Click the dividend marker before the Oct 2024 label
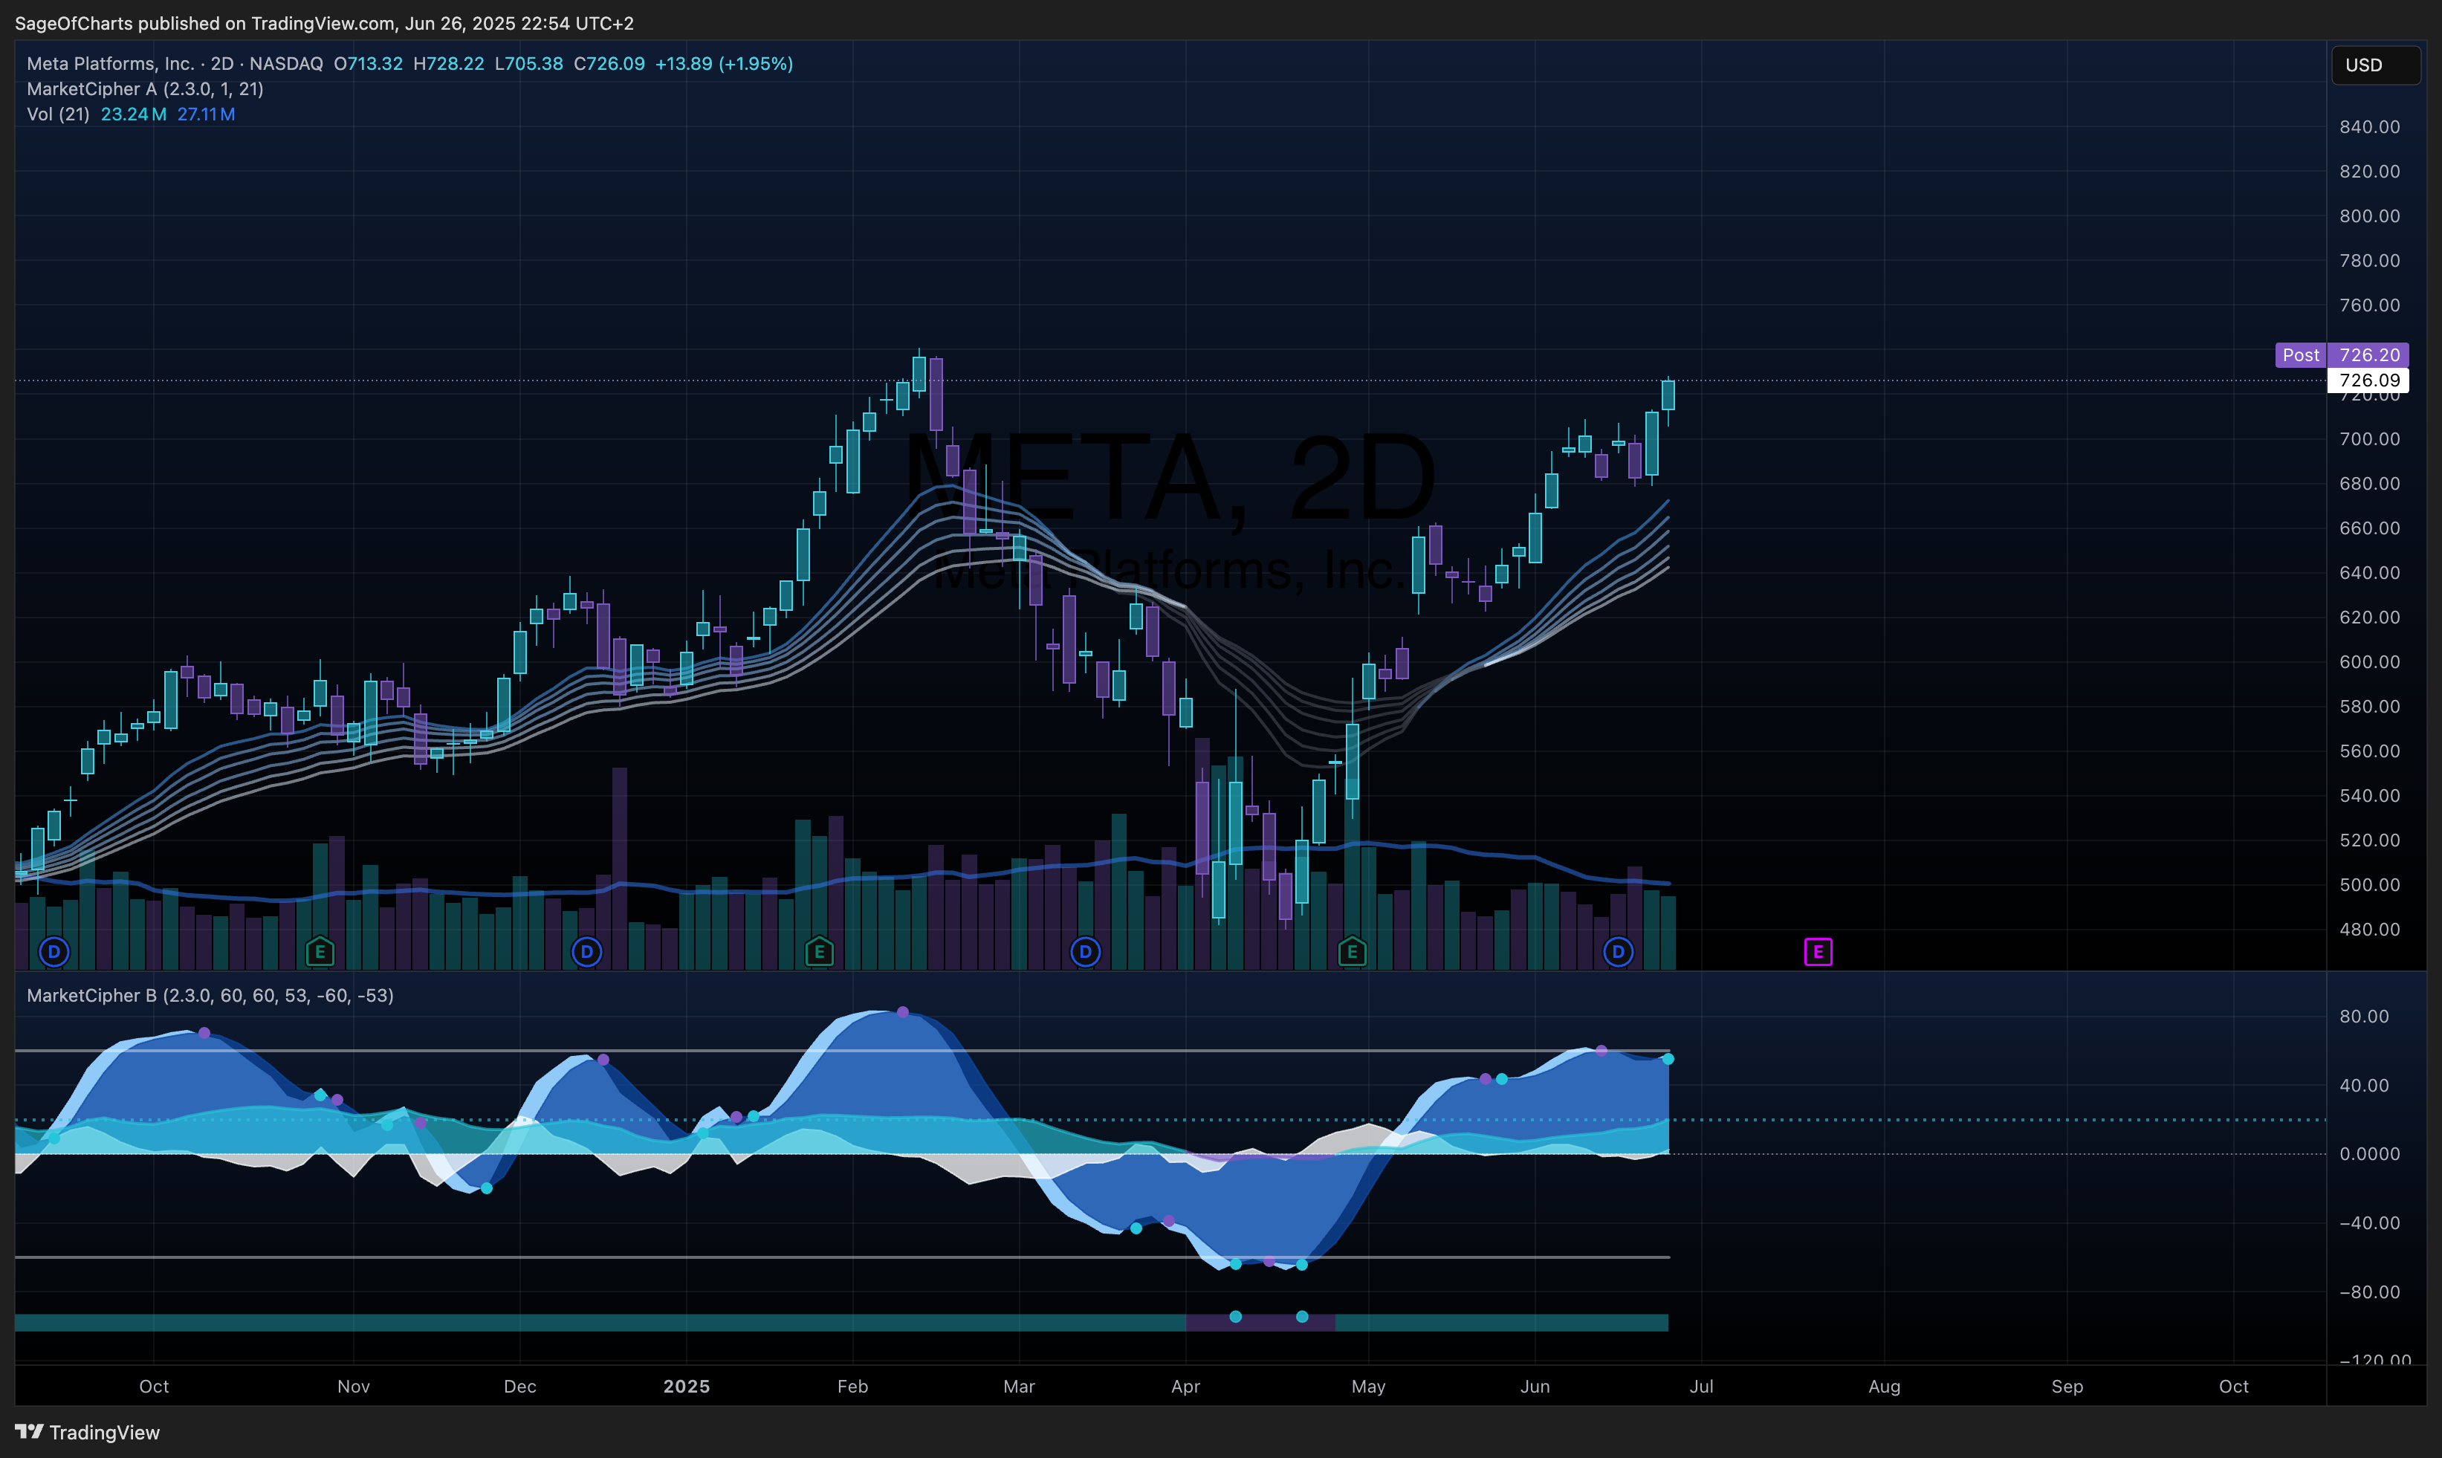The width and height of the screenshot is (2442, 1458). tap(54, 951)
